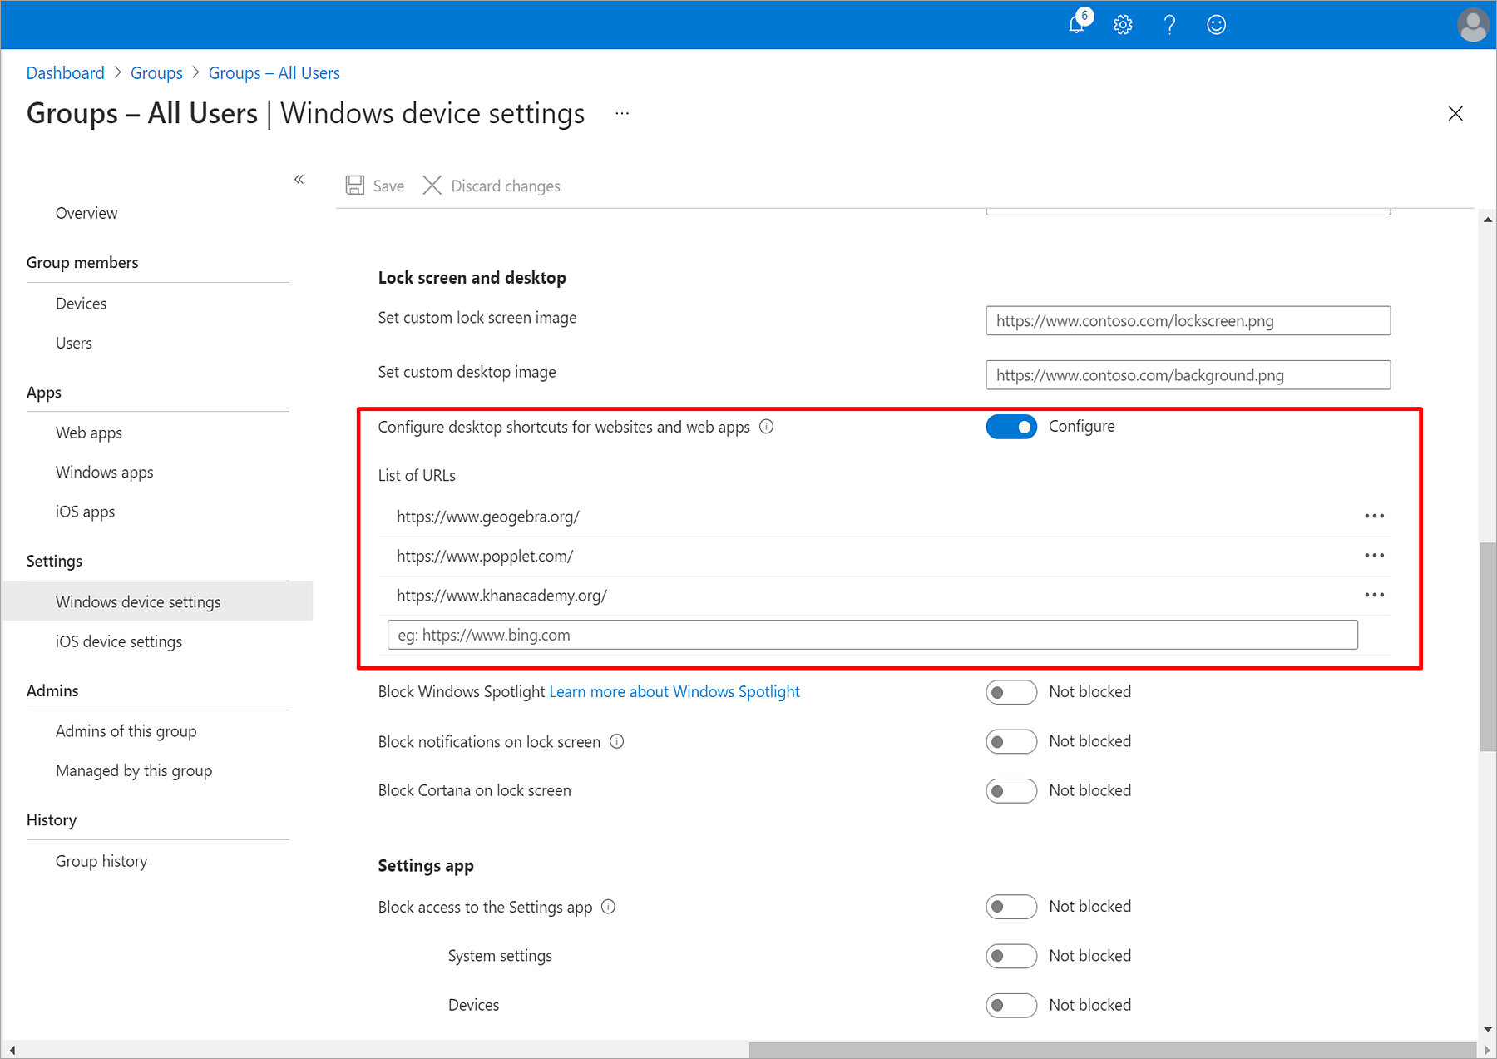Show info for block access to Settings app

pos(609,907)
